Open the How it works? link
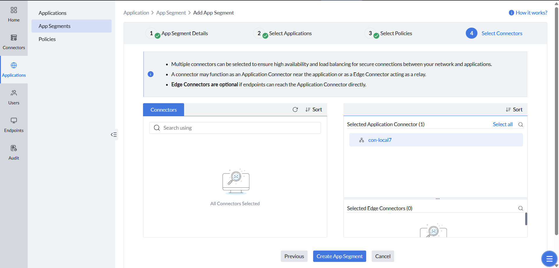559x268 pixels. 531,13
